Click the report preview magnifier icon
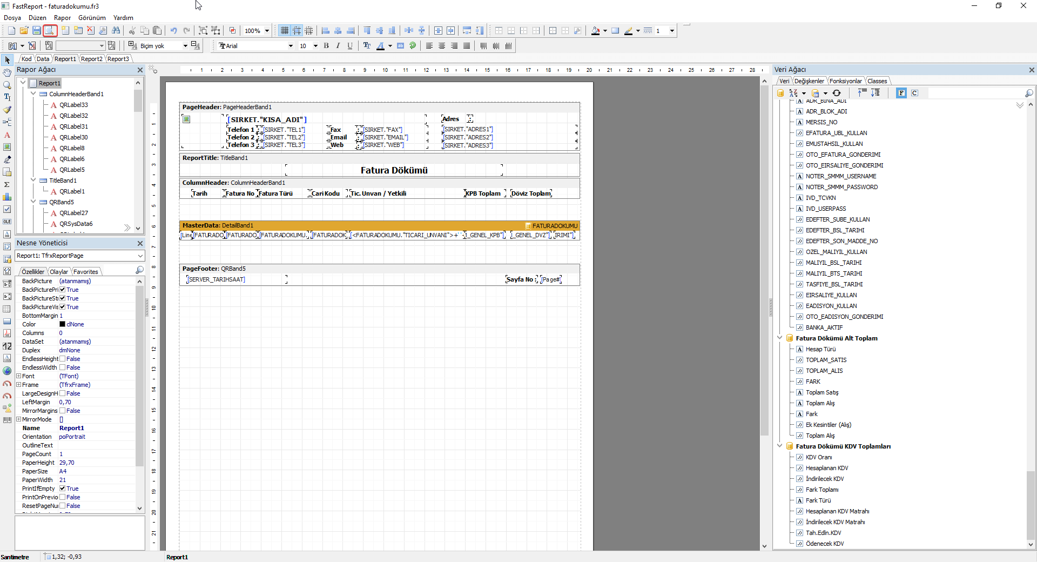The height and width of the screenshot is (562, 1037). [x=50, y=31]
